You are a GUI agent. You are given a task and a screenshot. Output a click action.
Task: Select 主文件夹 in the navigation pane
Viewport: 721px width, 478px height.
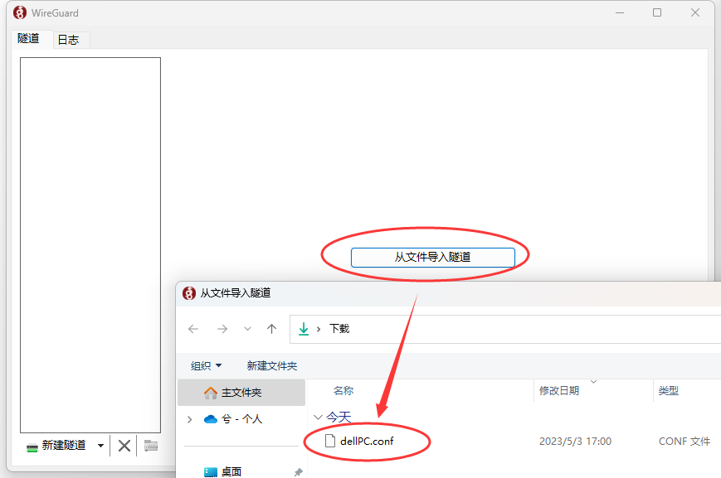241,393
